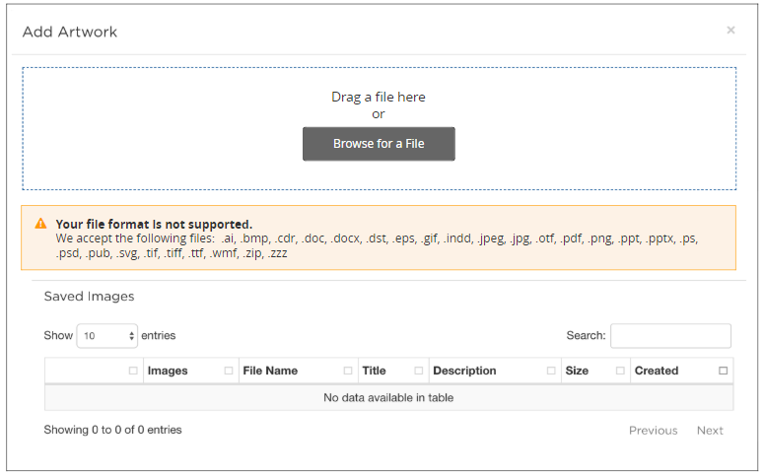Click the File Name column sort icon
Screen dimensions: 764x476
[x=348, y=371]
